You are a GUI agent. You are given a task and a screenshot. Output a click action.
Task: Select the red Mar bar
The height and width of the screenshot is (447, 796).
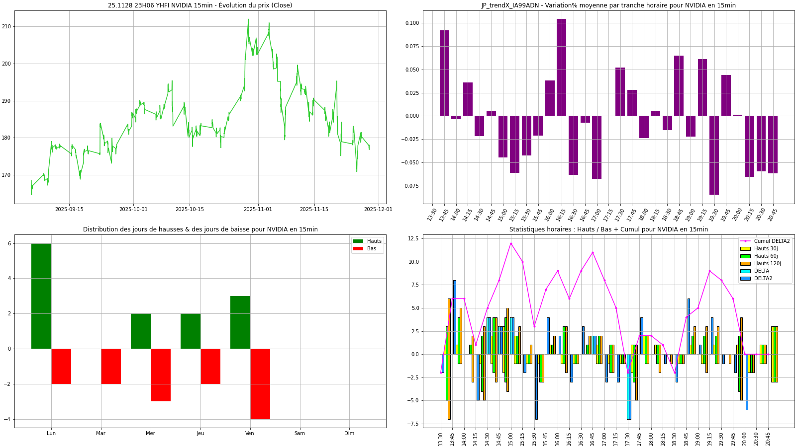(x=111, y=366)
